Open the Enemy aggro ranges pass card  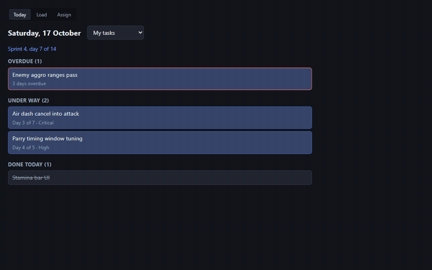[160, 79]
